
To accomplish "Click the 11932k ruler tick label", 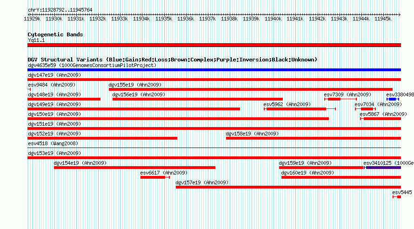I will click(x=98, y=19).
